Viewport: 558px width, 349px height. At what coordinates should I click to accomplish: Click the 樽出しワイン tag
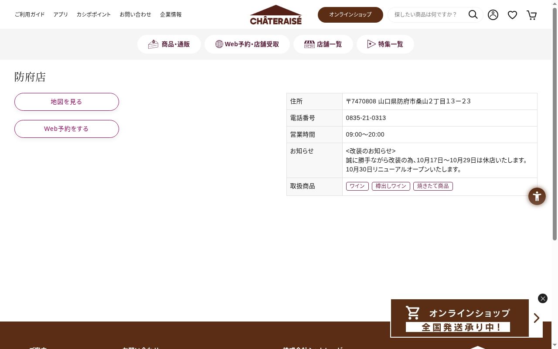(391, 186)
